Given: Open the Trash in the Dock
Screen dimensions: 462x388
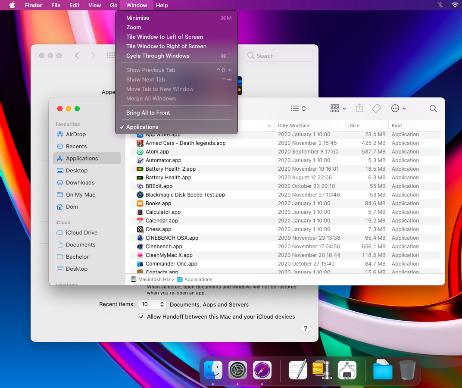Looking at the screenshot, I should point(407,370).
